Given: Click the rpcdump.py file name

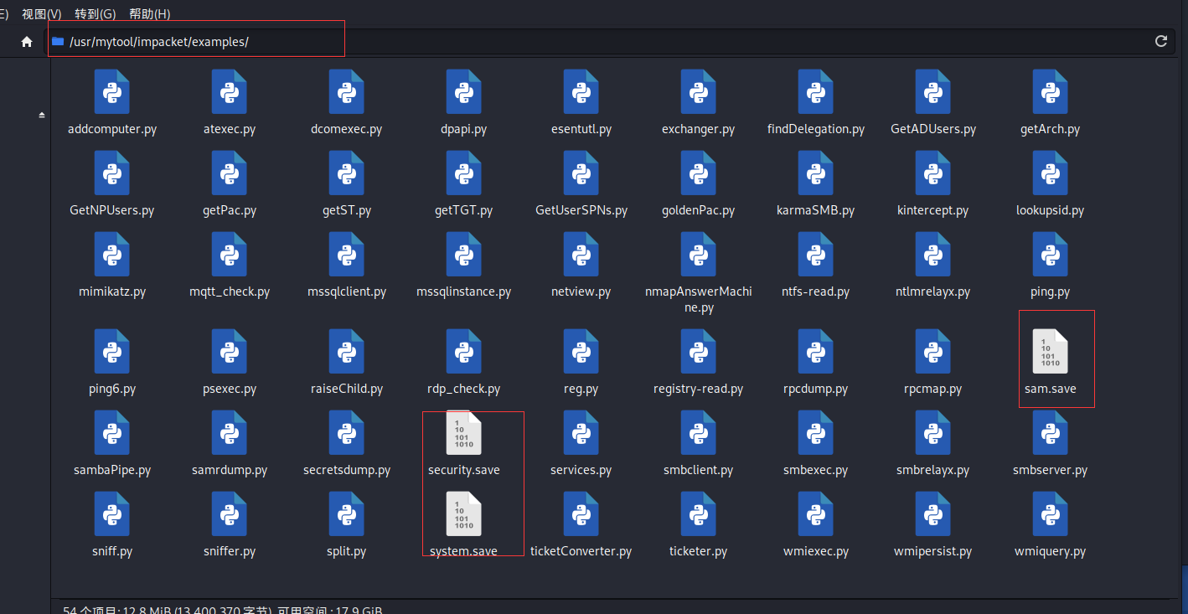Looking at the screenshot, I should [816, 390].
